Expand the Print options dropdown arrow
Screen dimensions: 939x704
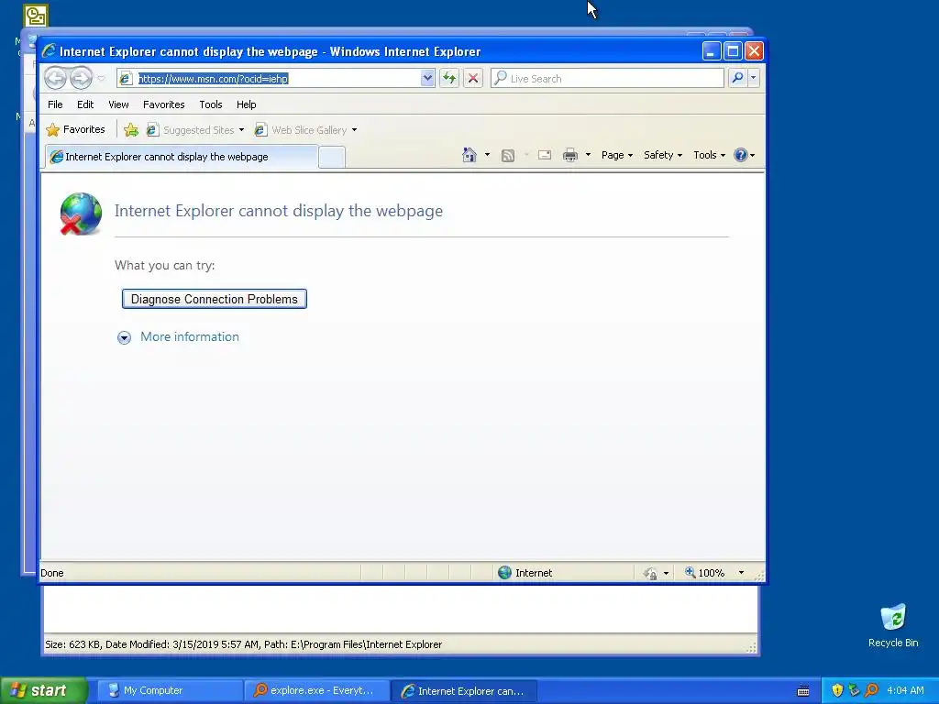588,155
